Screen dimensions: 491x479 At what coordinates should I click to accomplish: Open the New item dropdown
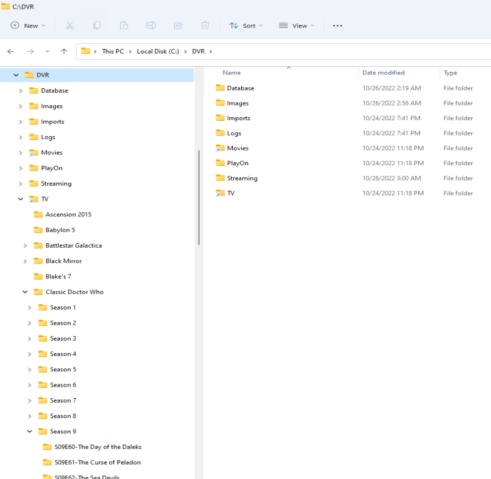click(25, 26)
